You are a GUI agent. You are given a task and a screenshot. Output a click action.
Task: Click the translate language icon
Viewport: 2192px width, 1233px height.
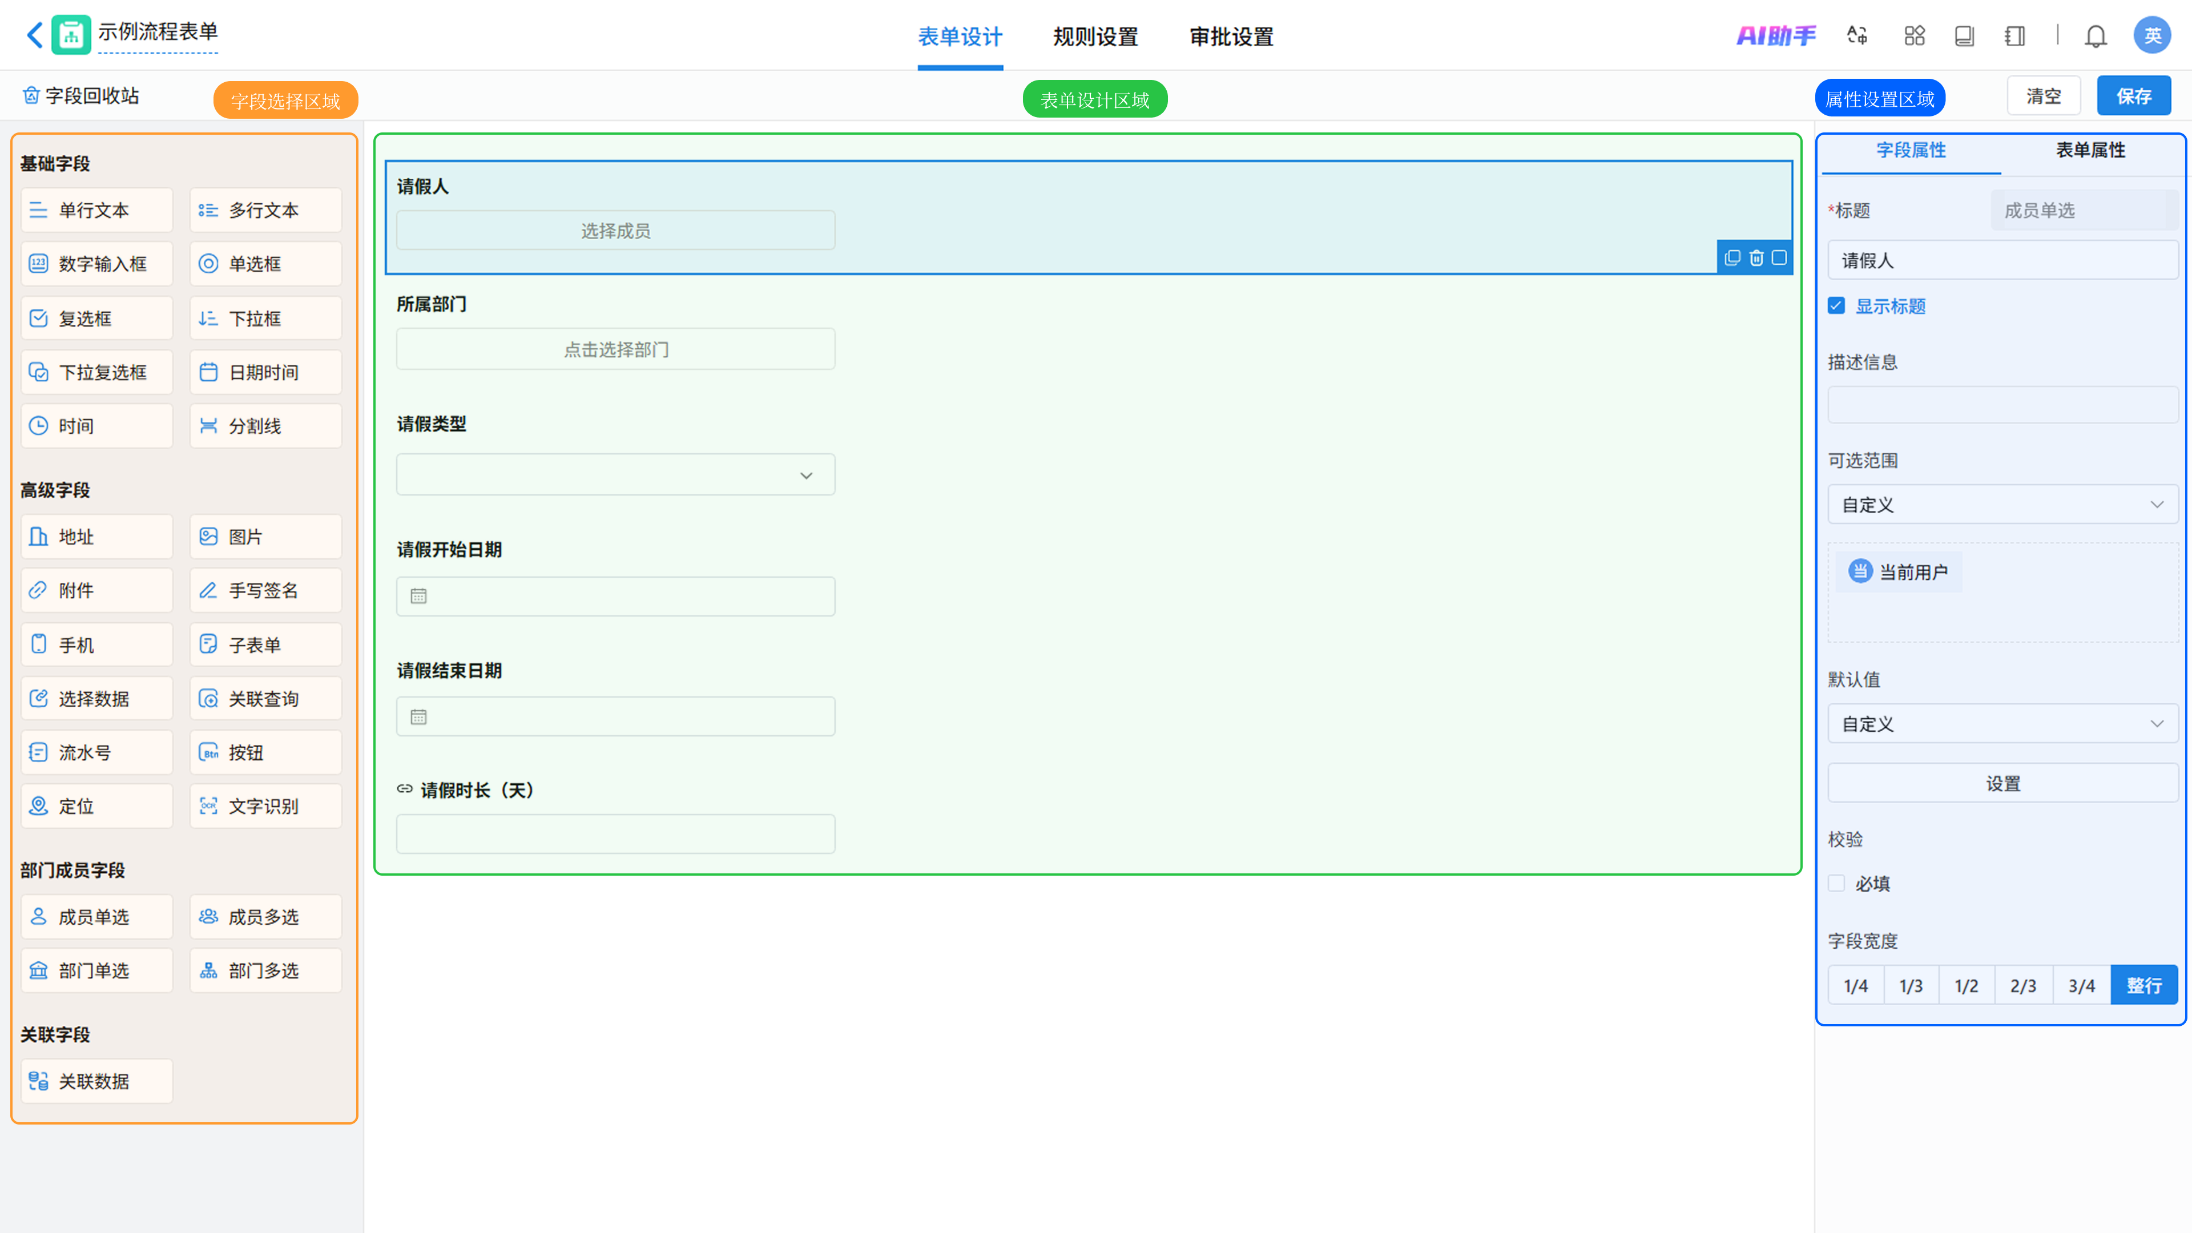pos(1857,36)
